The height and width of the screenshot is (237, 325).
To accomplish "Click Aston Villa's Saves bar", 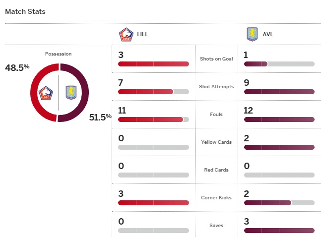I will pyautogui.click(x=279, y=231).
